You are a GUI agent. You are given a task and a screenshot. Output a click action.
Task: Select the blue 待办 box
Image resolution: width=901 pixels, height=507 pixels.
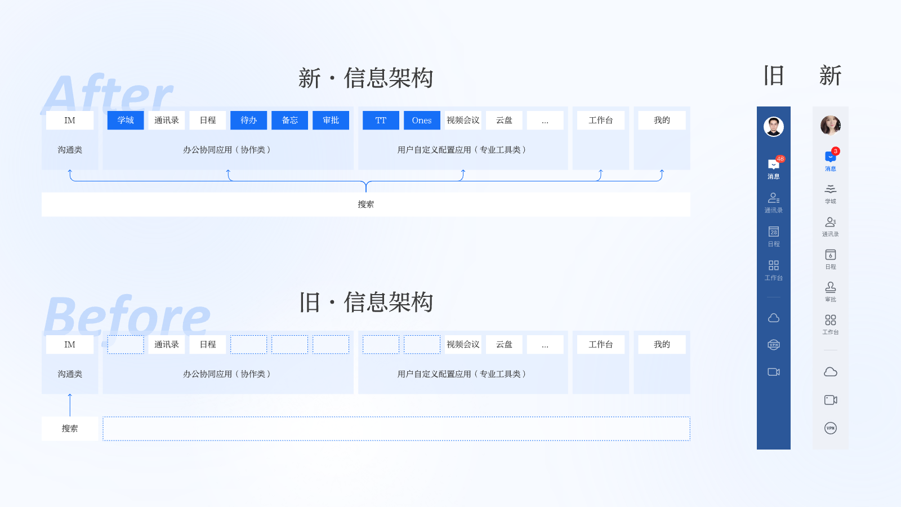(x=248, y=121)
